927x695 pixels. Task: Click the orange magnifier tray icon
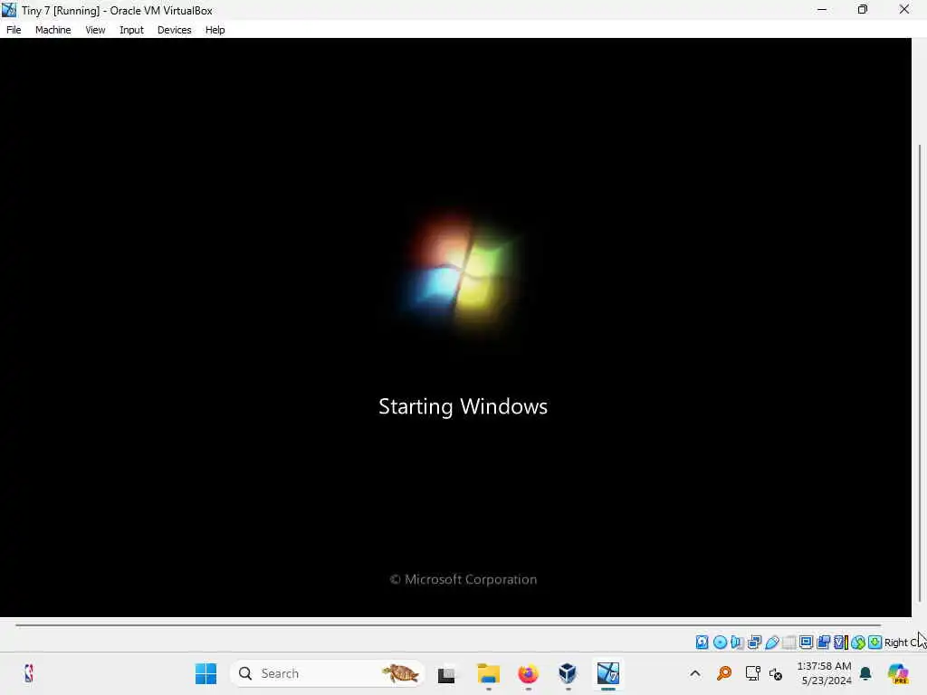[723, 673]
